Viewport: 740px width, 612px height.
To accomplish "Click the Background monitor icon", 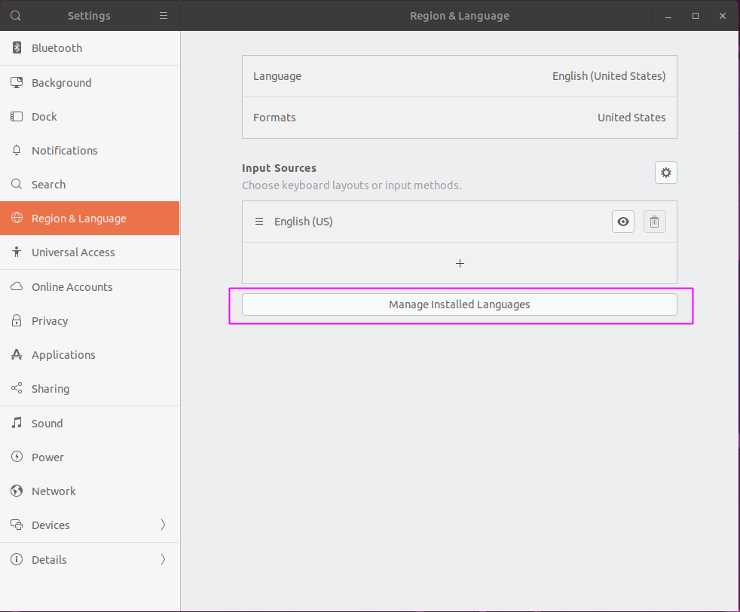I will (x=17, y=83).
